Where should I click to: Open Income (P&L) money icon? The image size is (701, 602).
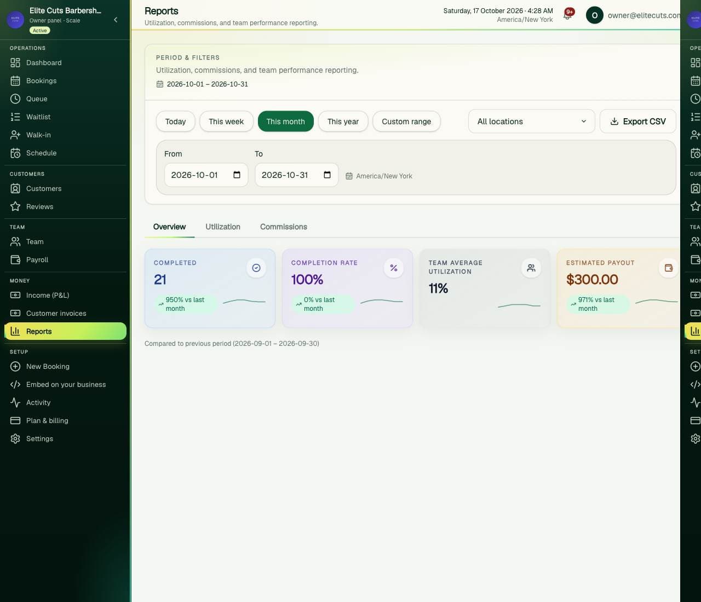15,296
